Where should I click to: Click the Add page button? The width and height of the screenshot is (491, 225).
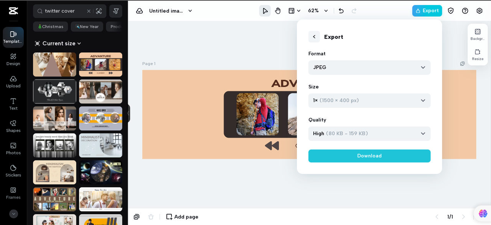[182, 217]
